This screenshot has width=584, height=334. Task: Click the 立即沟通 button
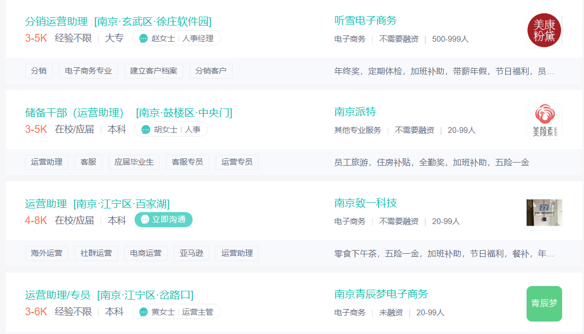(163, 220)
